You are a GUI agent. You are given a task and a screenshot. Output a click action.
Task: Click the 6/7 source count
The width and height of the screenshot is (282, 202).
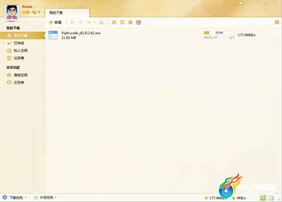tap(232, 38)
